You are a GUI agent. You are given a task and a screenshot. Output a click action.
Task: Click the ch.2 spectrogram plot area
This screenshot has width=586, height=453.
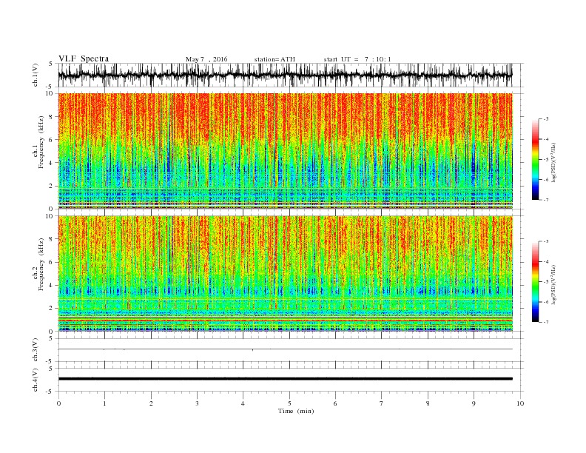click(285, 274)
